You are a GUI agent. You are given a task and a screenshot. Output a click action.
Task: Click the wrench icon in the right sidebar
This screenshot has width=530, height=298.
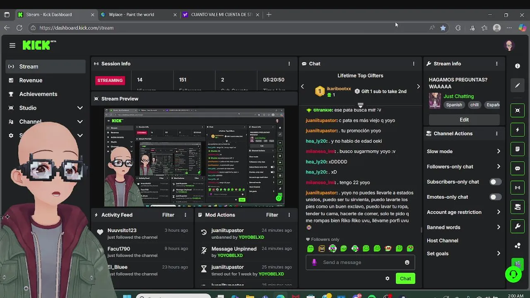[x=518, y=226]
